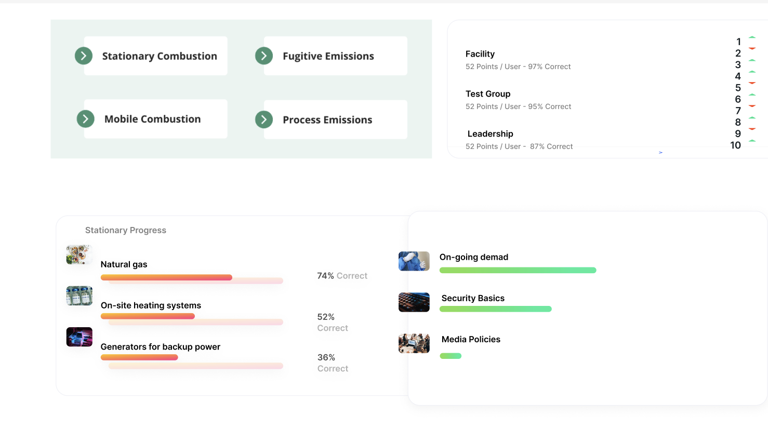Viewport: 768px width, 429px height.
Task: Click the Process Emissions arrow icon
Action: pos(264,119)
